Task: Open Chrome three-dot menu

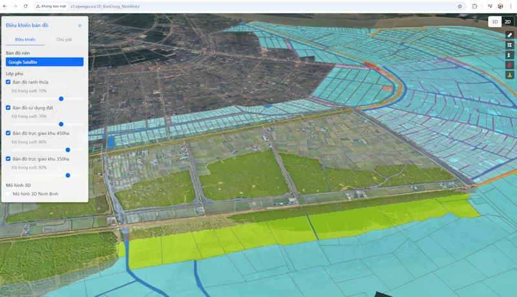Action: (x=511, y=6)
